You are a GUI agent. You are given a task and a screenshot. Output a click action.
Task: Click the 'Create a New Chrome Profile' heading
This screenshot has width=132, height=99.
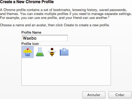coord(27,2)
